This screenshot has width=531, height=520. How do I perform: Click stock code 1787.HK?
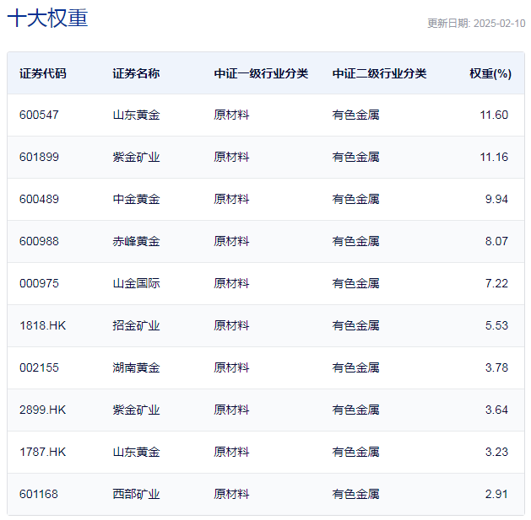point(42,452)
